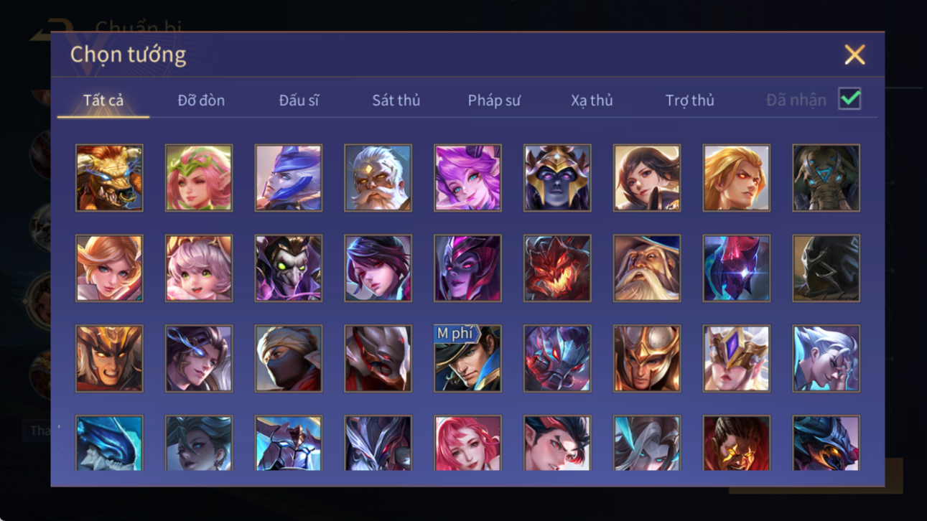Image resolution: width=927 pixels, height=521 pixels.
Task: Select the purple-haired horned girl hero
Action: point(467,178)
